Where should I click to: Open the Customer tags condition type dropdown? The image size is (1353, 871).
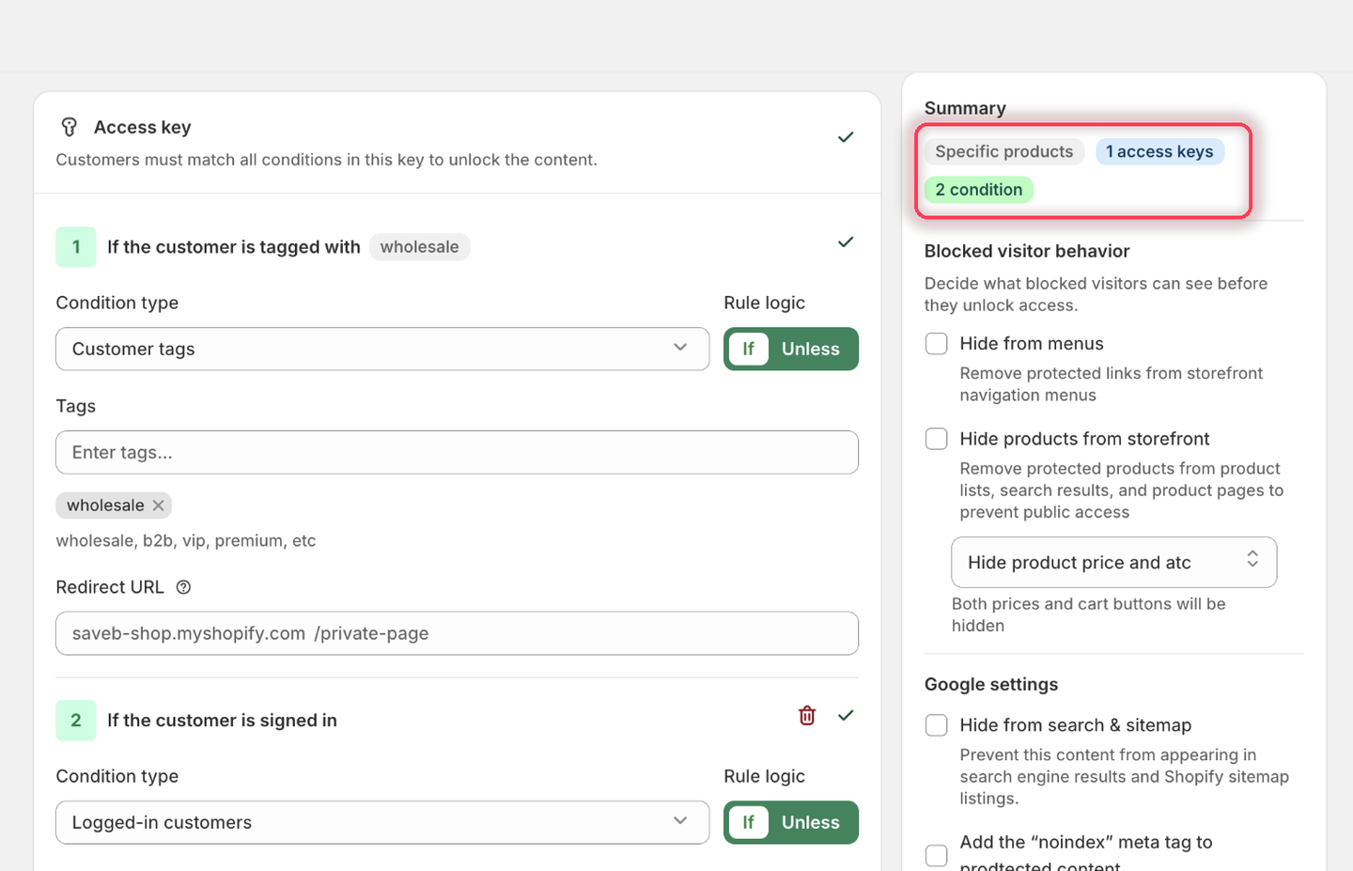point(382,349)
